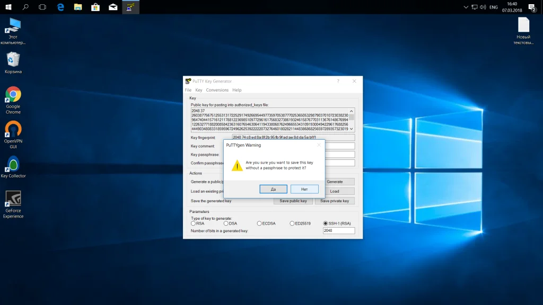The image size is (543, 305).
Task: Show hidden tray icons chevron
Action: click(466, 7)
